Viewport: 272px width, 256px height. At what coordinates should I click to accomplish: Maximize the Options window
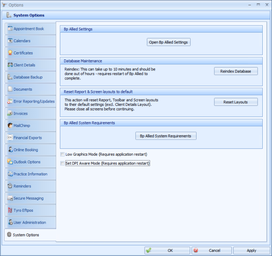[x=259, y=5]
